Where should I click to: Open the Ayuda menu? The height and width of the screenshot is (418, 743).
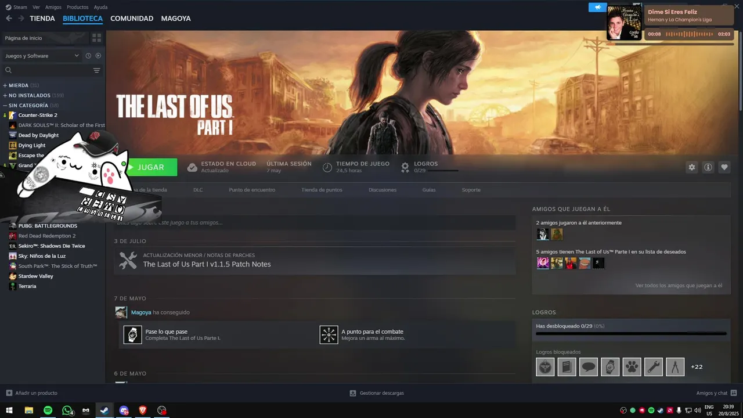click(x=100, y=7)
